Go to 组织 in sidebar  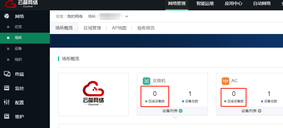(x=18, y=59)
